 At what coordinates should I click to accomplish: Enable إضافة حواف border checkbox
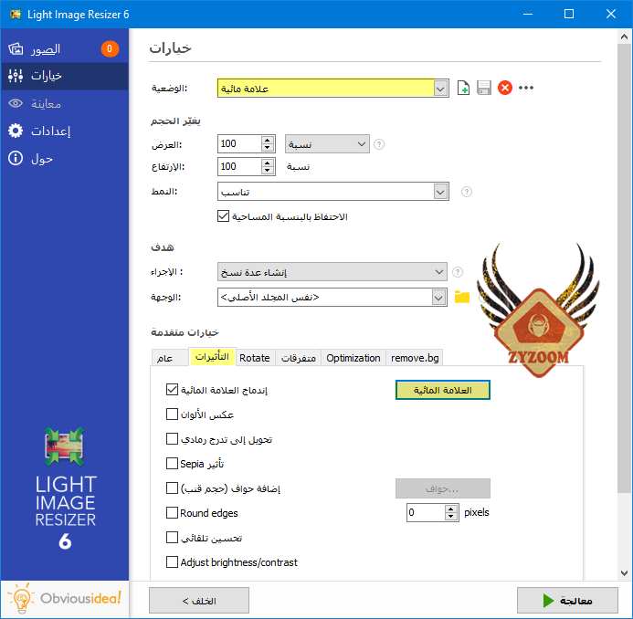pos(172,488)
